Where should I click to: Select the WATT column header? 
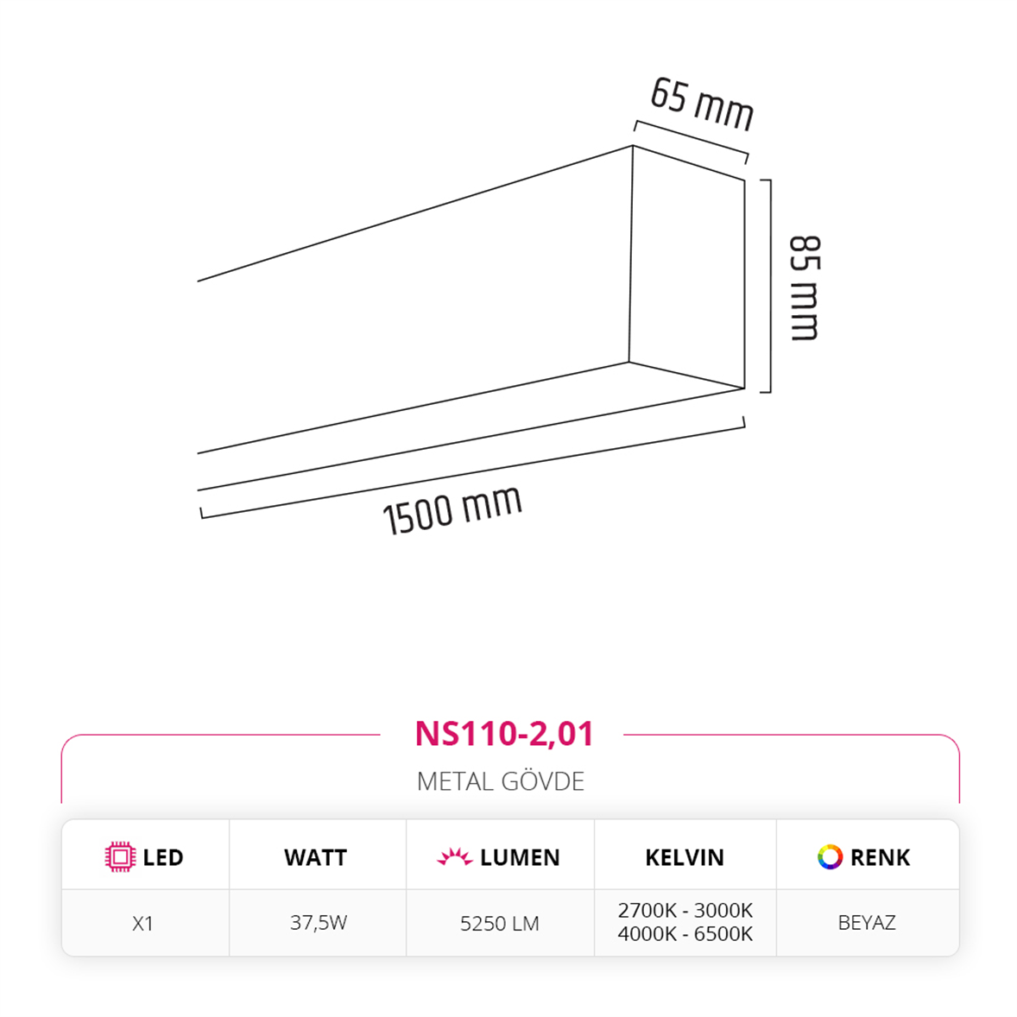coord(315,857)
